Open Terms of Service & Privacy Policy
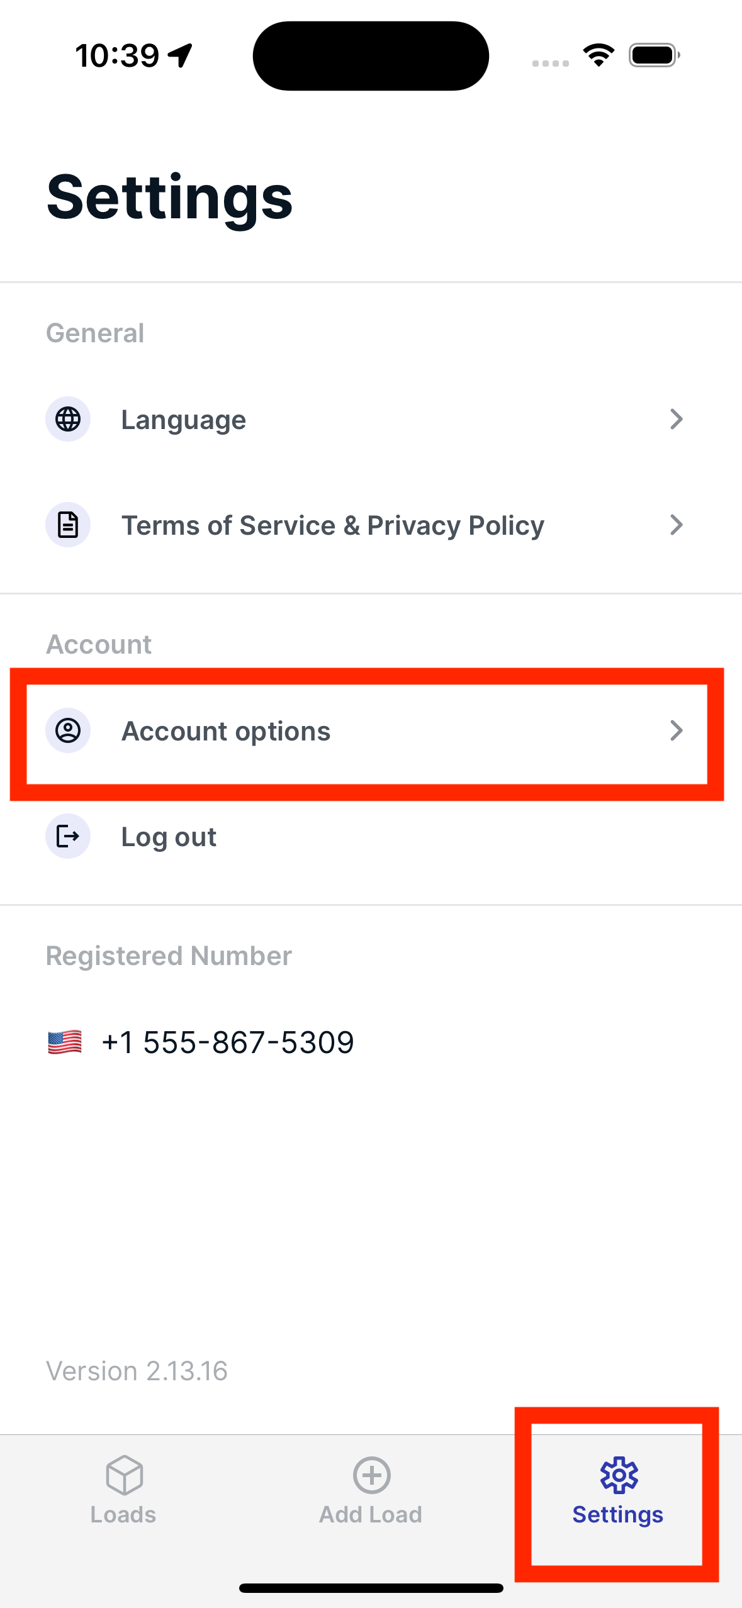Image resolution: width=742 pixels, height=1608 pixels. (332, 525)
